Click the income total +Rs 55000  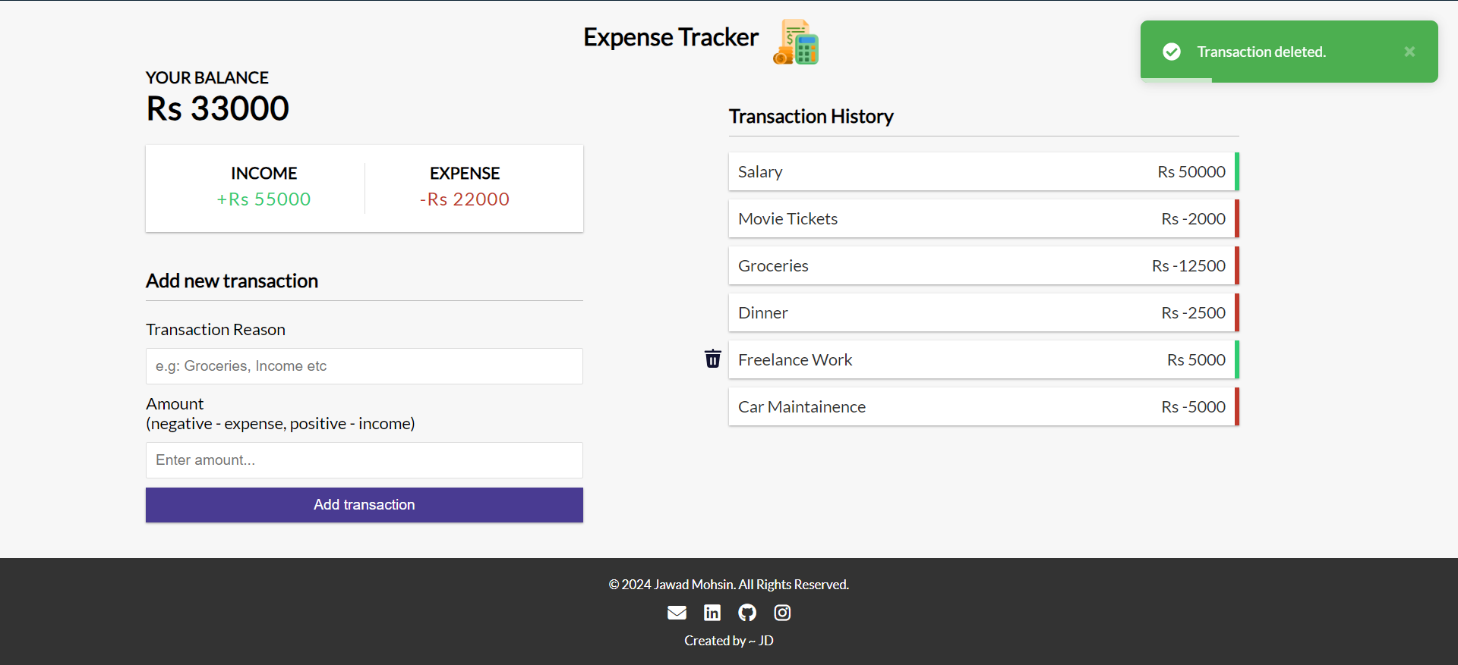point(264,199)
